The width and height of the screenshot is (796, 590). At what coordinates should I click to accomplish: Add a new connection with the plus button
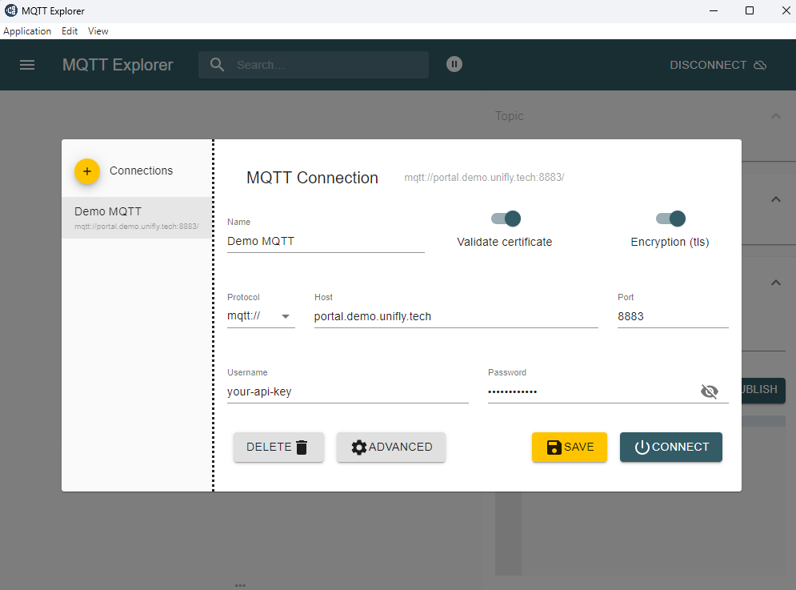tap(87, 171)
